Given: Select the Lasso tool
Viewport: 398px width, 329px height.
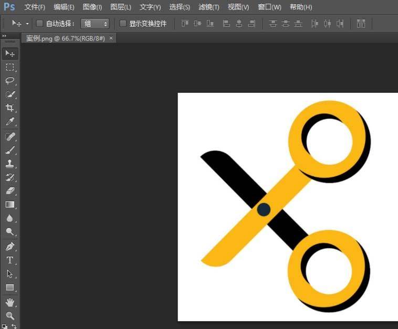Looking at the screenshot, I should 10,81.
